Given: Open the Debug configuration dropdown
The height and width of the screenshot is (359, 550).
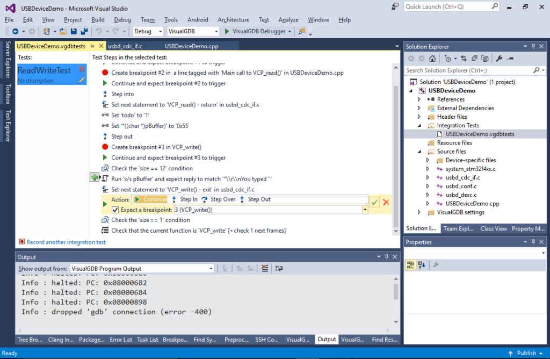Looking at the screenshot, I should 160,31.
